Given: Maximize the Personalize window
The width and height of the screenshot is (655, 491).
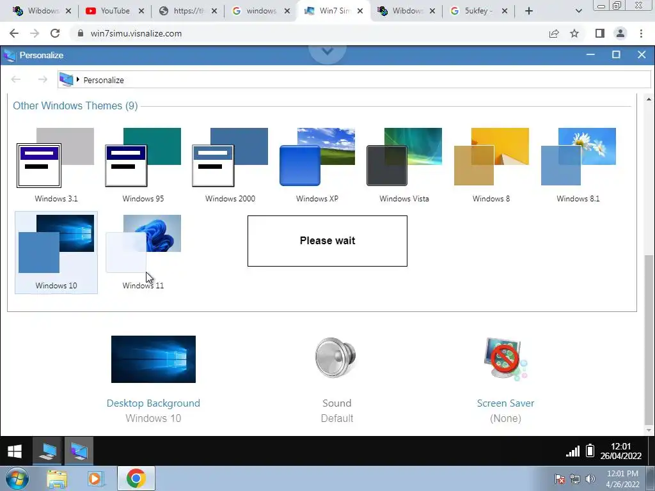Looking at the screenshot, I should [616, 55].
